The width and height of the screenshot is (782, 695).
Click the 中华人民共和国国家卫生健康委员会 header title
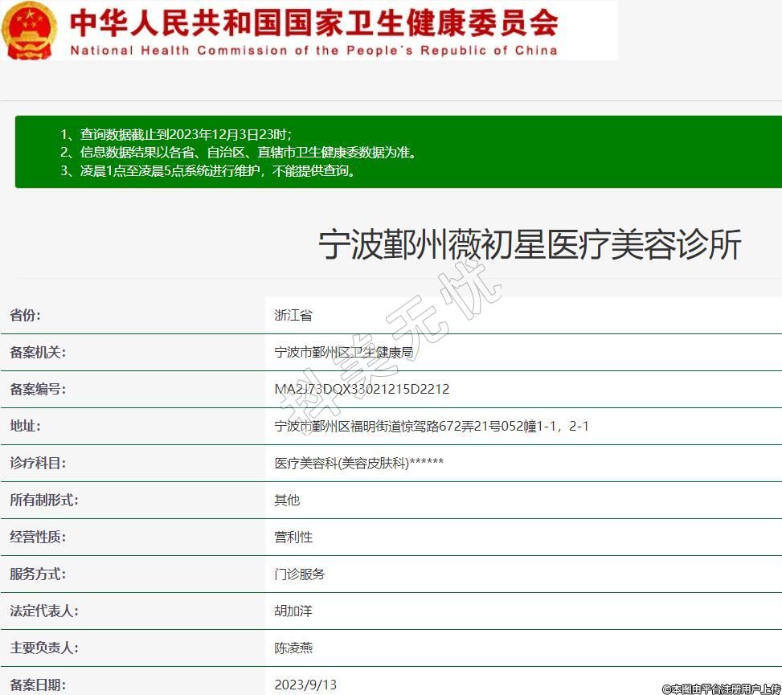pos(313,22)
